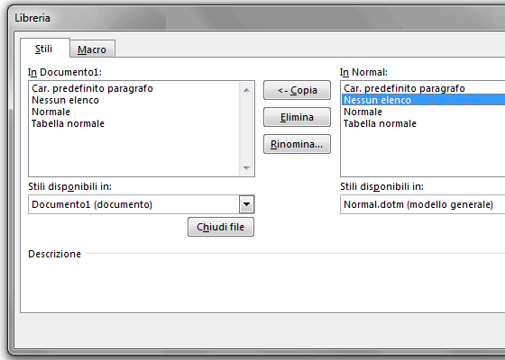
Task: Select the Stili tab
Action: pos(44,49)
